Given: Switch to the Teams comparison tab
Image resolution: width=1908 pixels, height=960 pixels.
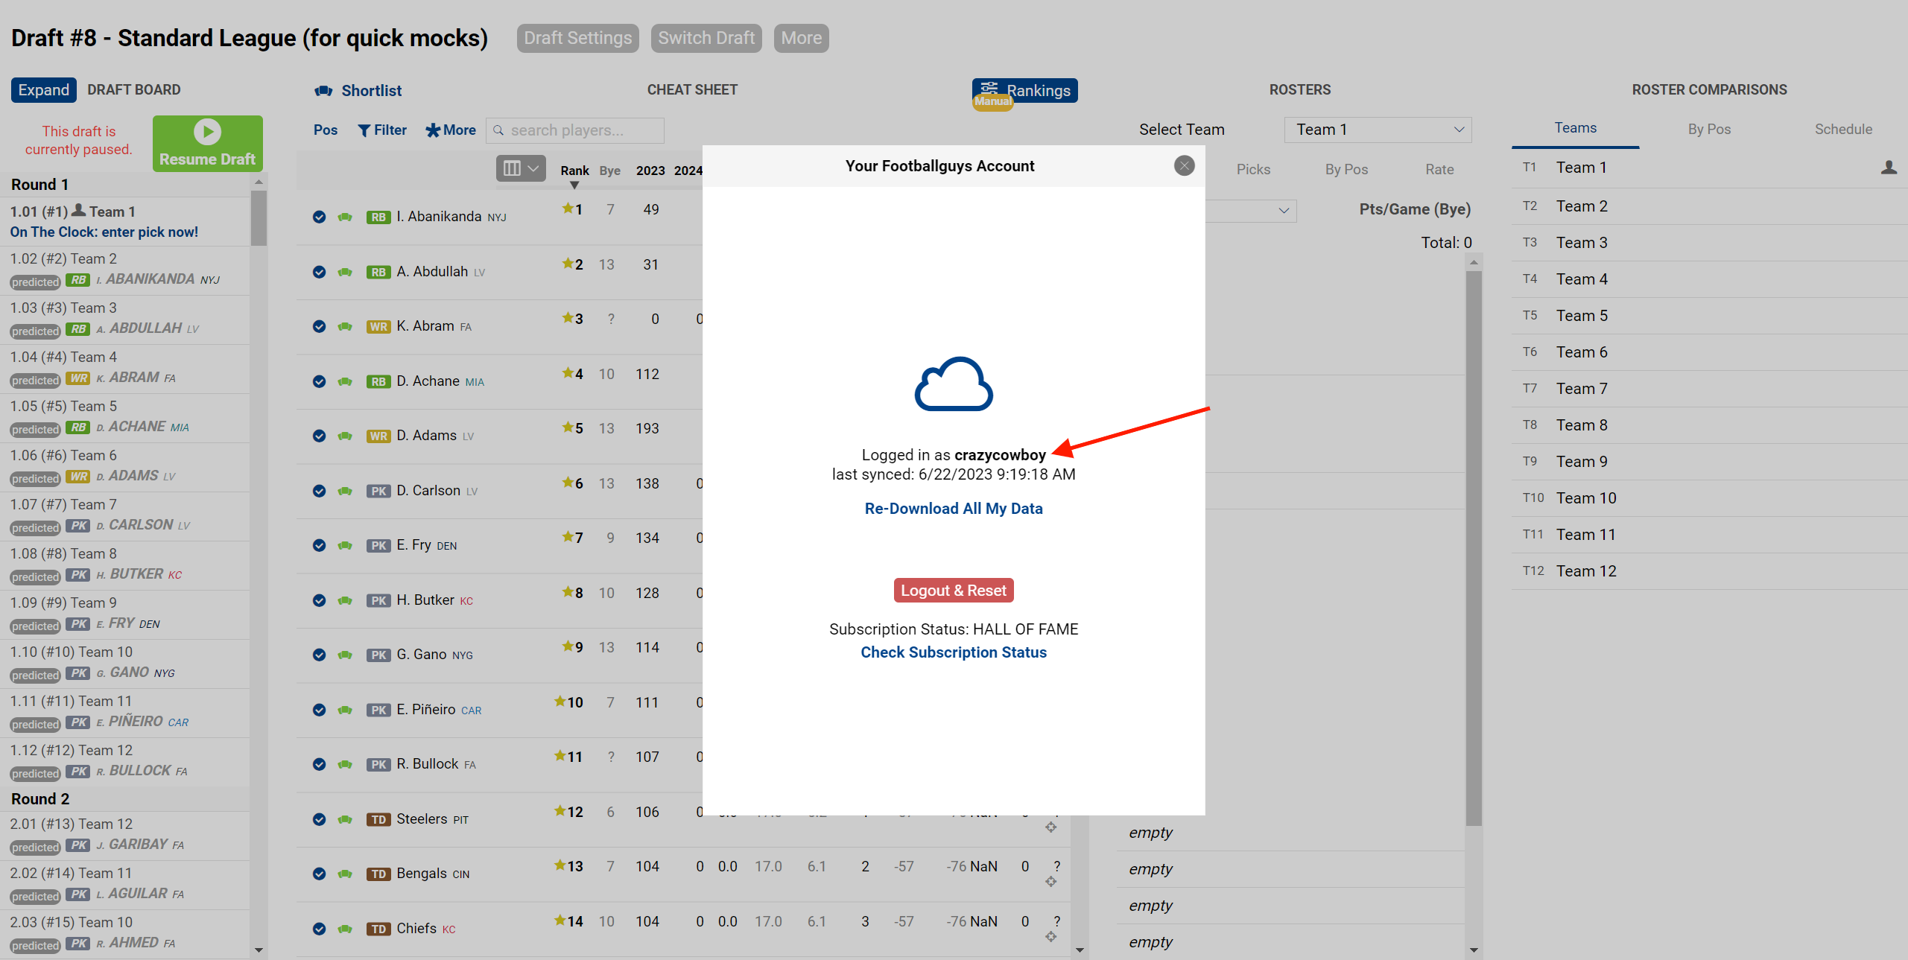Looking at the screenshot, I should [x=1575, y=128].
